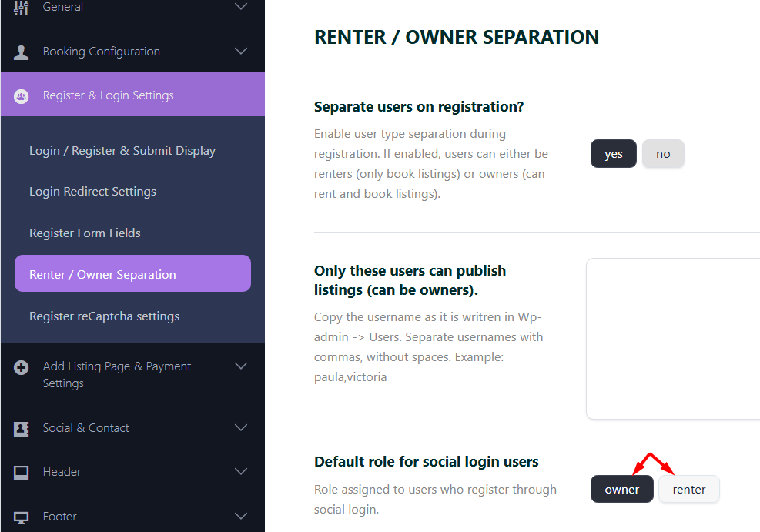Open Register reCaptcha settings page
This screenshot has height=532, width=760.
click(104, 316)
